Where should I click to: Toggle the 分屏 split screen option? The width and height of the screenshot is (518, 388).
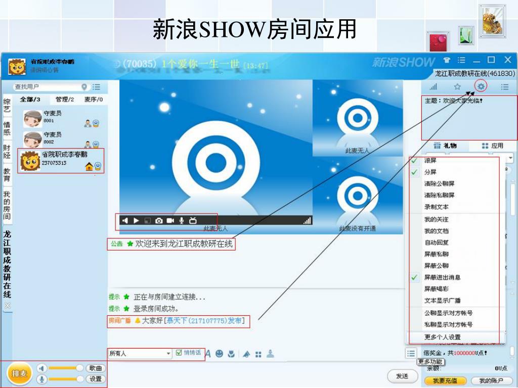(x=430, y=172)
